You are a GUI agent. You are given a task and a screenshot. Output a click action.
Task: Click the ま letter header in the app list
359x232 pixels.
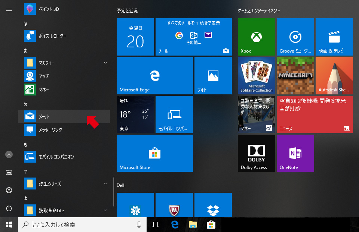[25, 50]
